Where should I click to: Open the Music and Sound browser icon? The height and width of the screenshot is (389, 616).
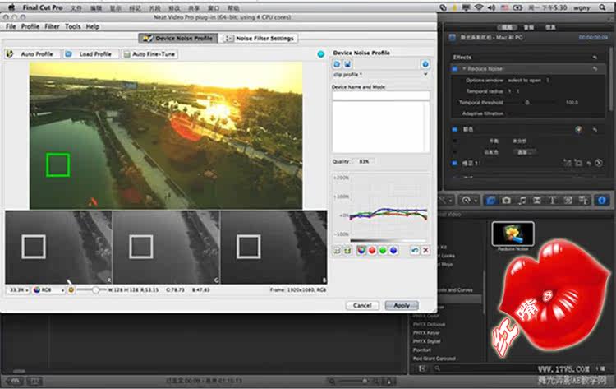522,200
